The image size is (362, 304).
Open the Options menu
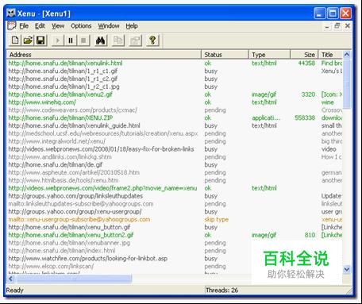[x=81, y=26]
